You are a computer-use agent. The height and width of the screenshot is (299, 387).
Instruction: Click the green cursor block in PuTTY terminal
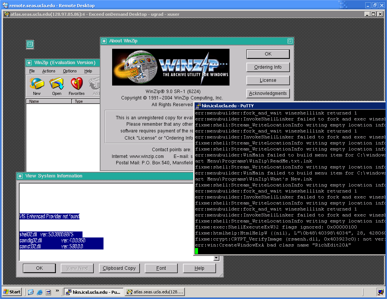point(196,251)
